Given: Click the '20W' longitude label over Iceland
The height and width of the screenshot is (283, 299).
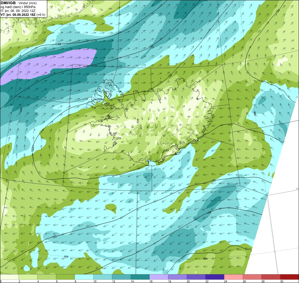Looking at the screenshot, I should click(138, 121).
